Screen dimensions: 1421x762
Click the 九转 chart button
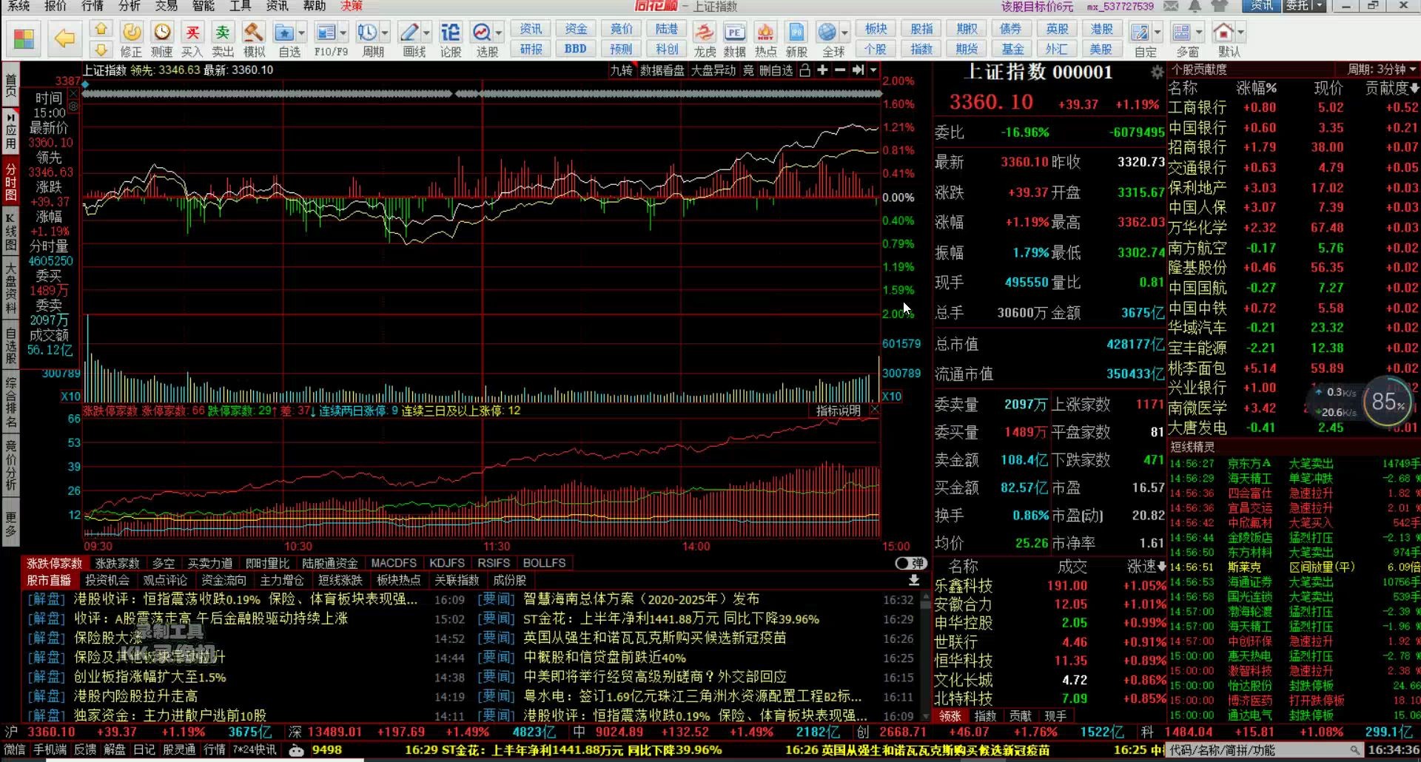(622, 70)
